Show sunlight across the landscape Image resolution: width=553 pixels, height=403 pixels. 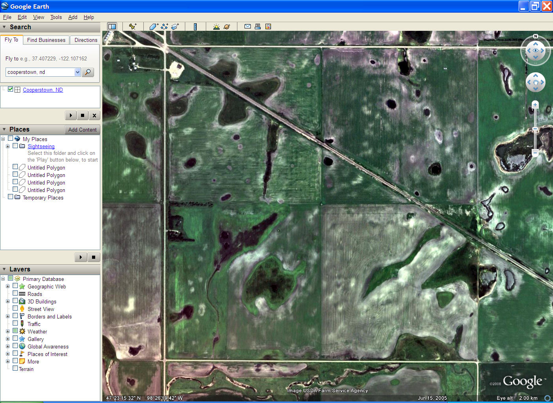tap(216, 26)
